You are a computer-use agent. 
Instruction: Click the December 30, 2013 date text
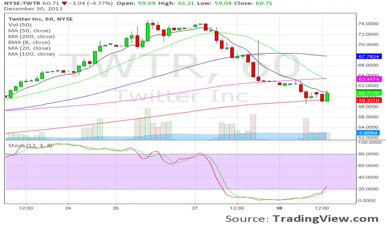(33, 9)
